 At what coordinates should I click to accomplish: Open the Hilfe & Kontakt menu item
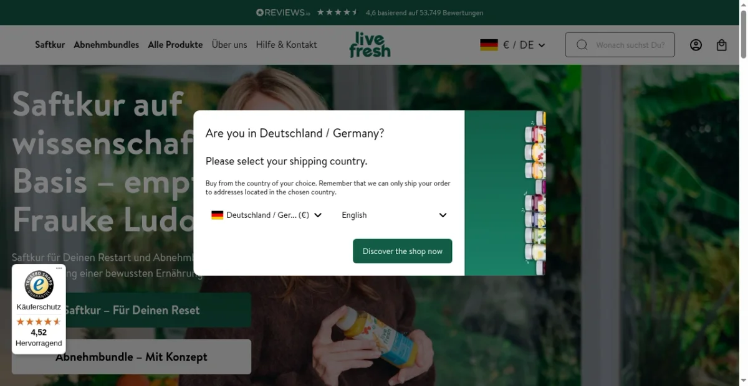[x=286, y=45]
